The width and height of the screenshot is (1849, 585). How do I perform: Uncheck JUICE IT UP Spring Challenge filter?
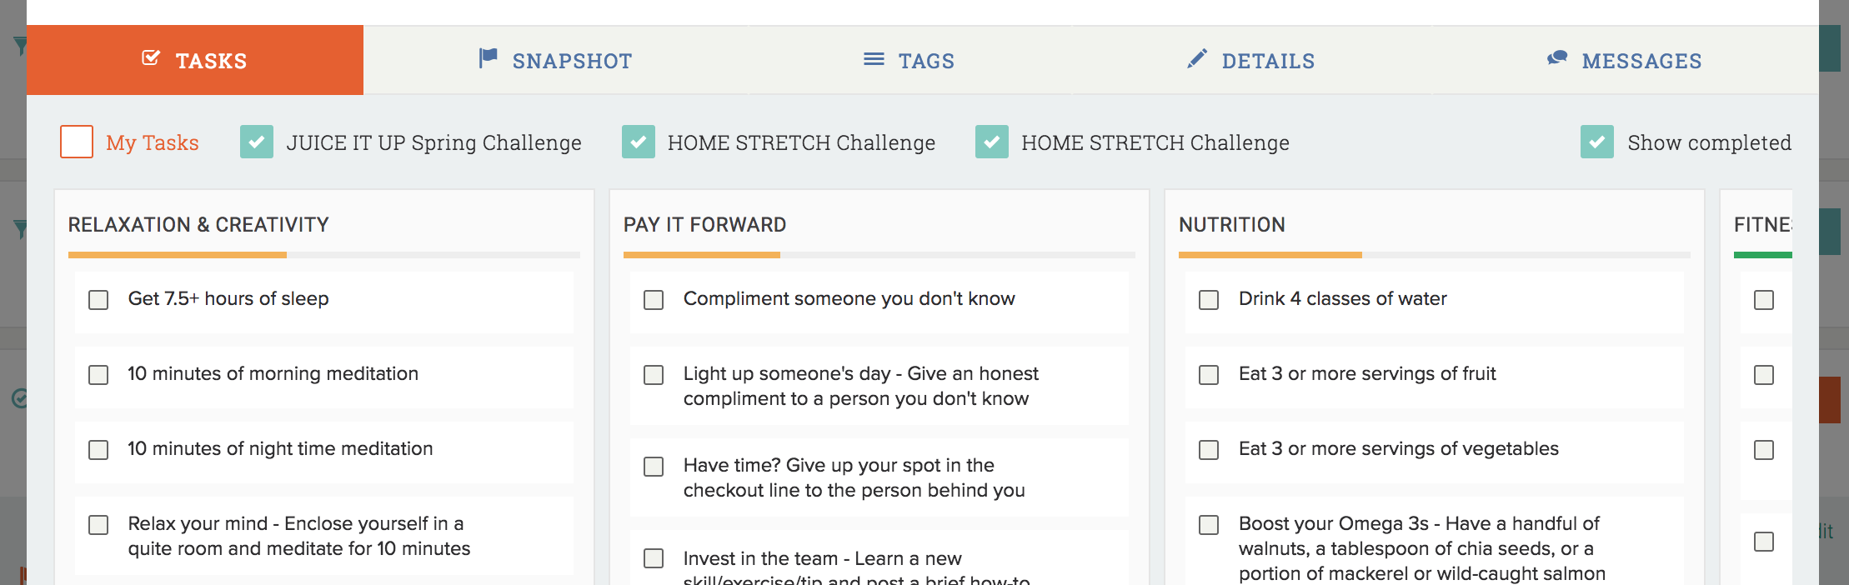coord(257,142)
